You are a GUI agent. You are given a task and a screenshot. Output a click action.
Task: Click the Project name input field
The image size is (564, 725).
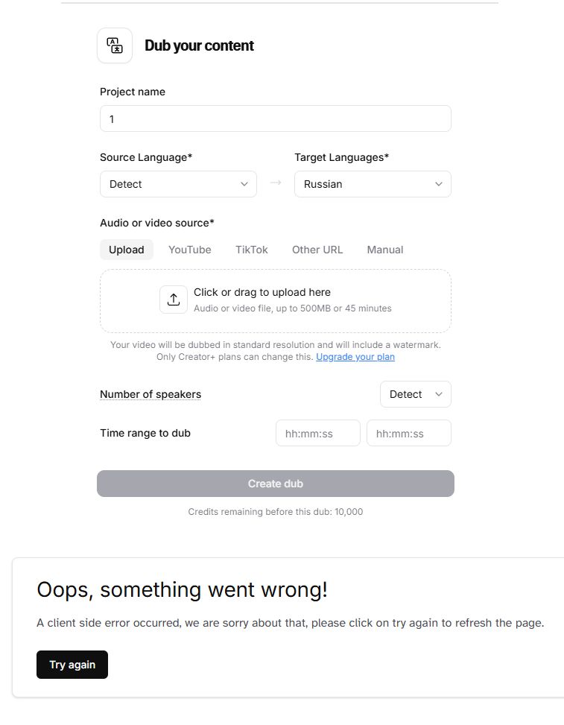tap(276, 119)
